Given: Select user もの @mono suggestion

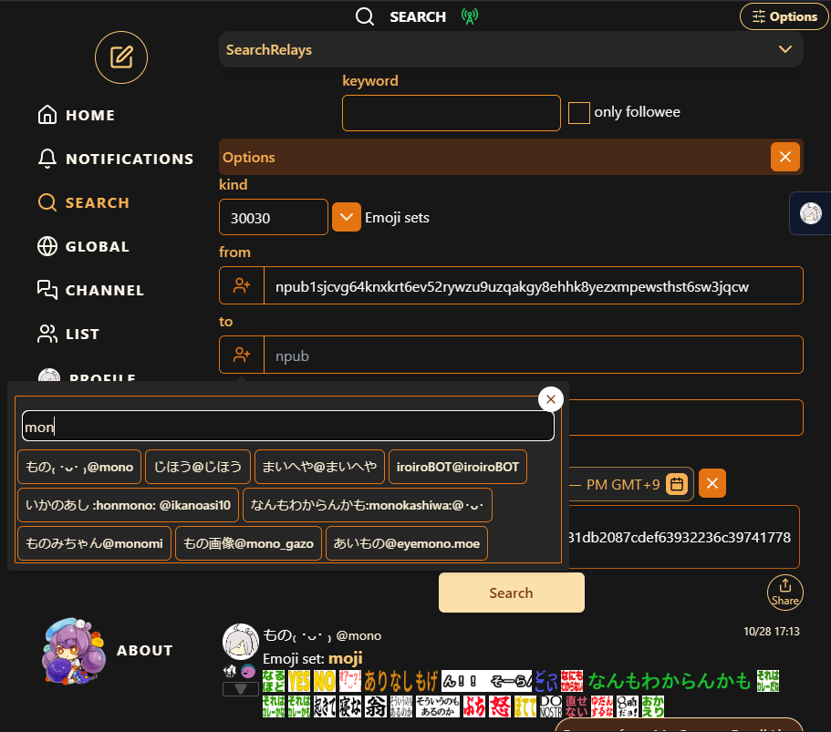Looking at the screenshot, I should pos(79,467).
